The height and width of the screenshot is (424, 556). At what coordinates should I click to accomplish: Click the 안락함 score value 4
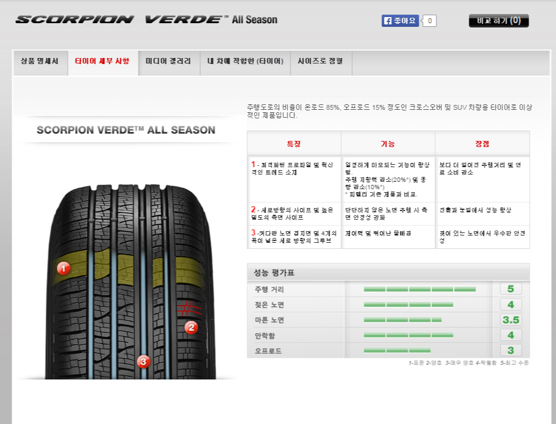pos(511,335)
